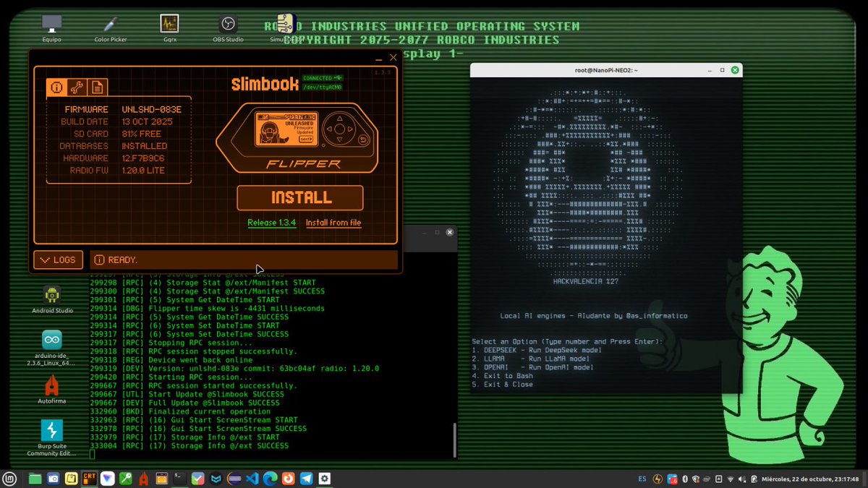The image size is (868, 488).
Task: Open the Linux Mint start menu
Action: tap(9, 479)
